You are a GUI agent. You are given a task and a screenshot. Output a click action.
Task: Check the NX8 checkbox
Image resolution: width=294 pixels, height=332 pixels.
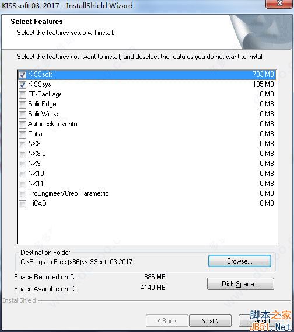click(22, 144)
